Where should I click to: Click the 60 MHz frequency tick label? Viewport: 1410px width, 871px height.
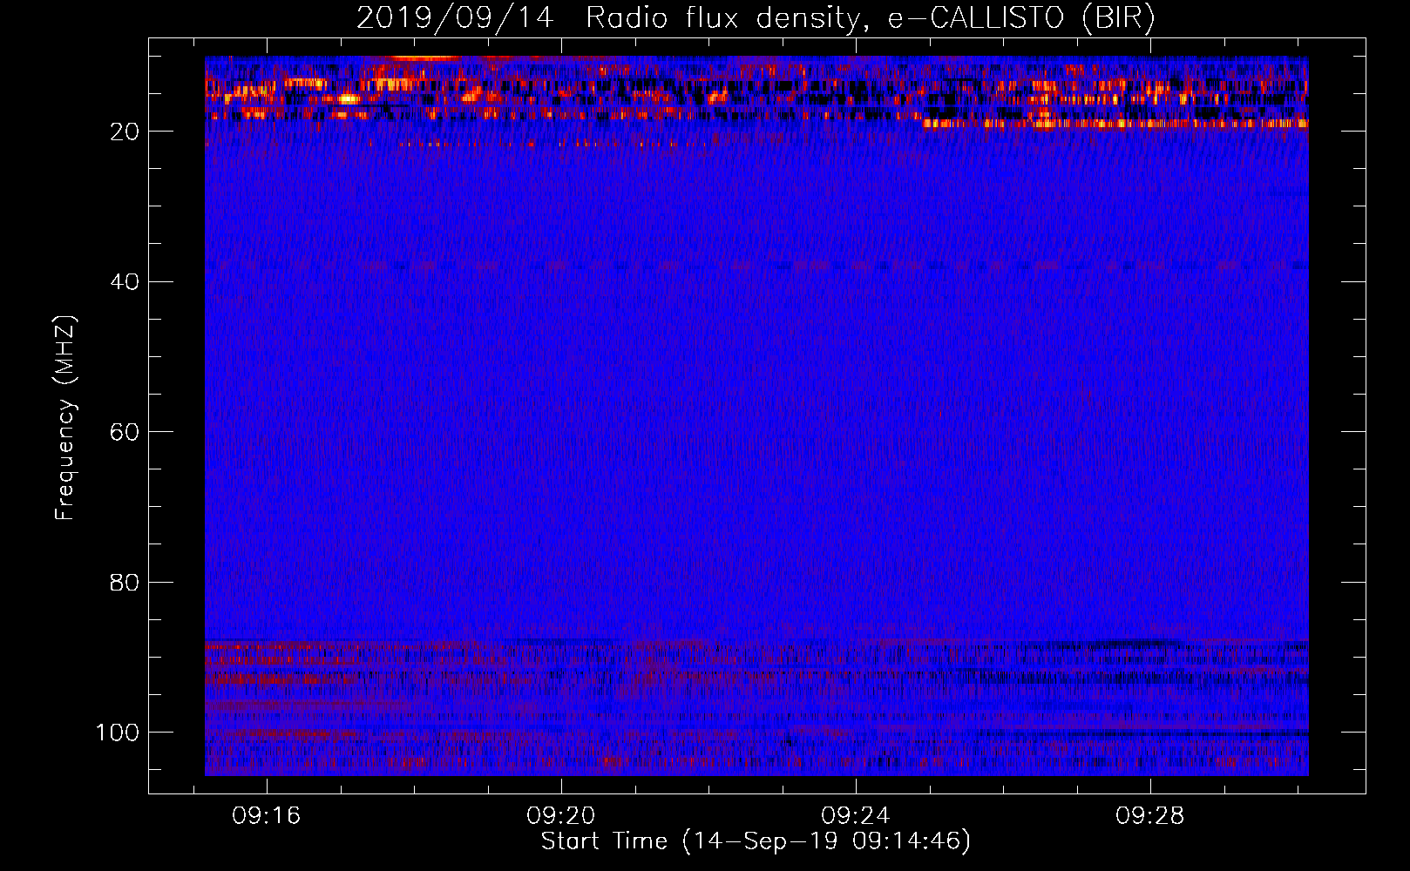(125, 432)
